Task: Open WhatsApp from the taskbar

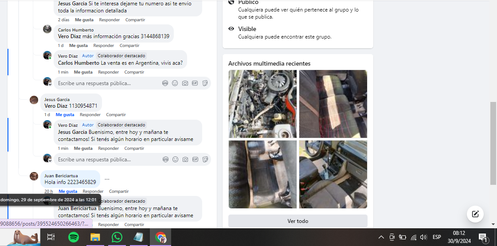Action: click(x=117, y=237)
